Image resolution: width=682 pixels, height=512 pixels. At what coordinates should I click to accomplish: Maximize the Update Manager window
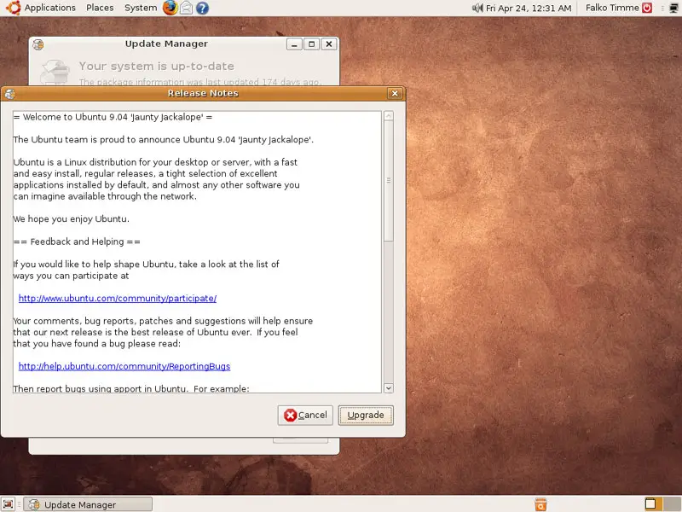(311, 44)
